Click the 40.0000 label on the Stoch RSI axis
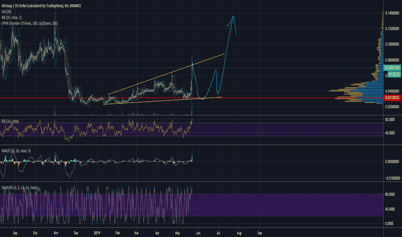Screen dimensions: 402x237 tap(390, 209)
